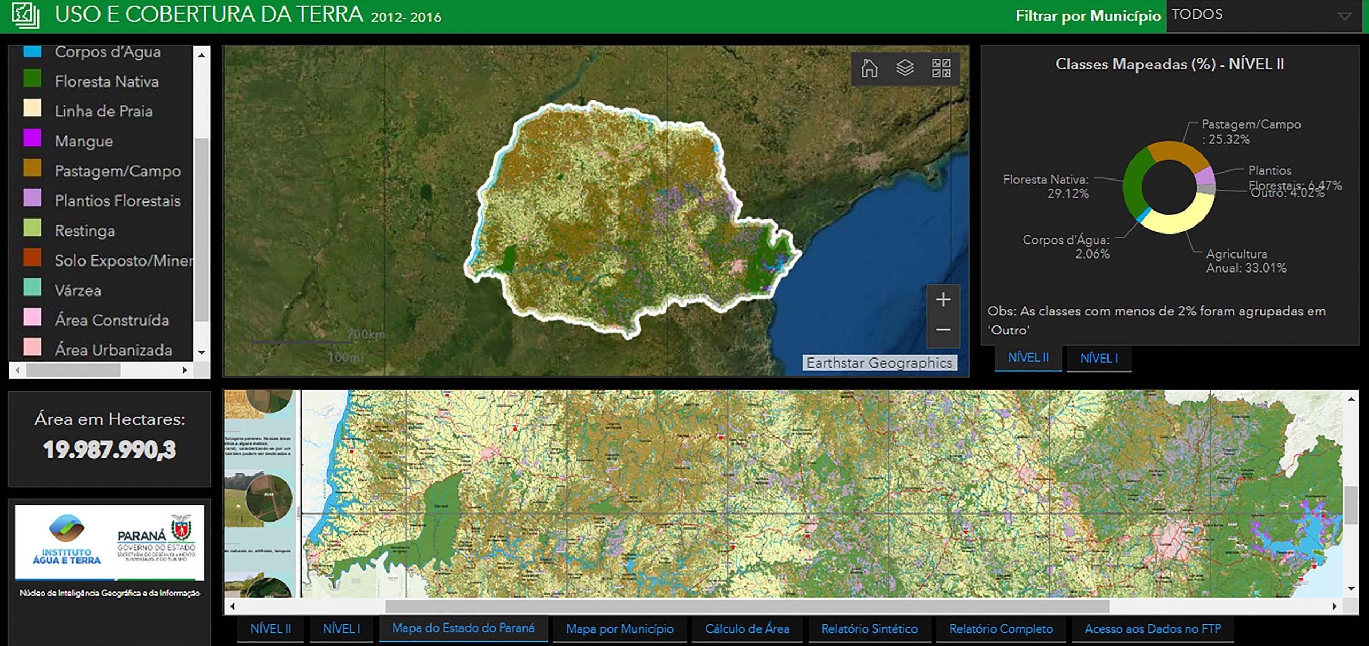Click the dashboard logo icon in header
Screen dimensions: 1369x646
pyautogui.click(x=25, y=15)
